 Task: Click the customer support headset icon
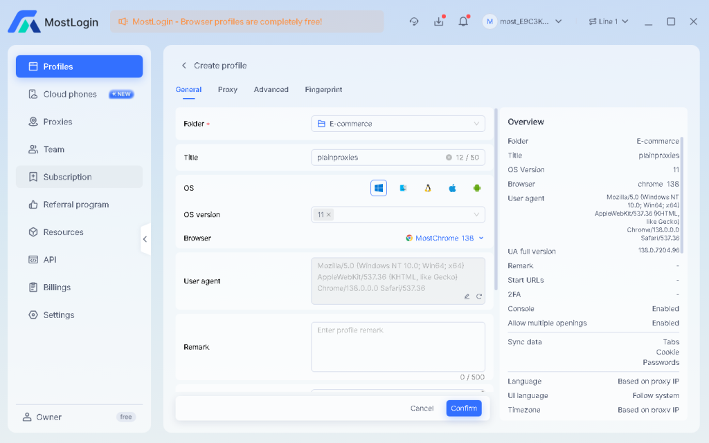414,21
